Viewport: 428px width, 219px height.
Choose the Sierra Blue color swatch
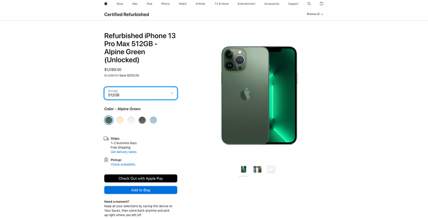[153, 120]
